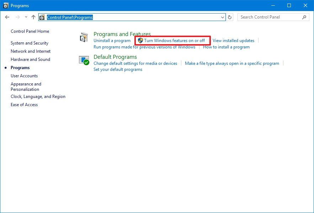Image resolution: width=314 pixels, height=213 pixels.
Task: Click the Default Programs icon
Action: pos(84,60)
